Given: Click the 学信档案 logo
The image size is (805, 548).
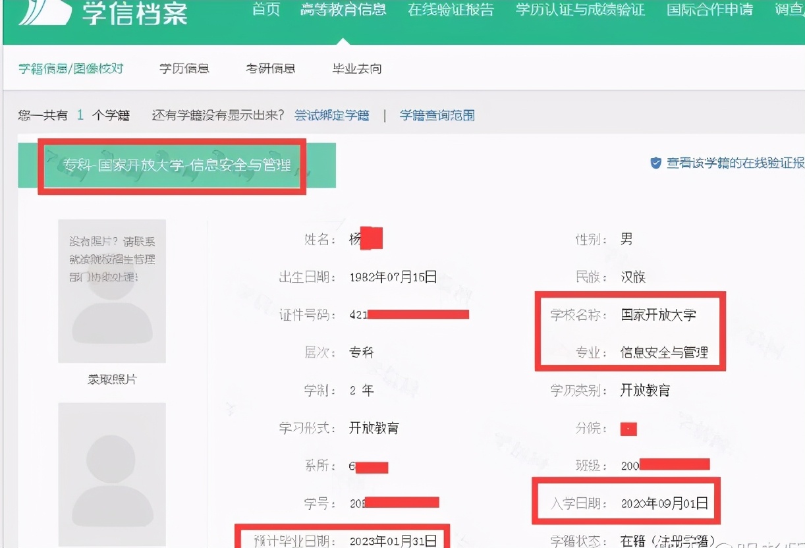Looking at the screenshot, I should (x=103, y=13).
